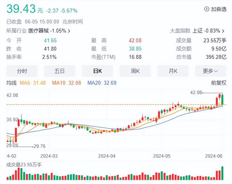Screen dimensions: 232x184
Task: Click the 均线 indicator label
Action: [12, 83]
